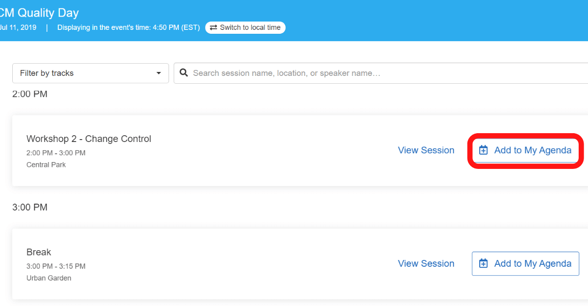
Task: Click the 'Central Park' location text
Action: pyautogui.click(x=46, y=165)
